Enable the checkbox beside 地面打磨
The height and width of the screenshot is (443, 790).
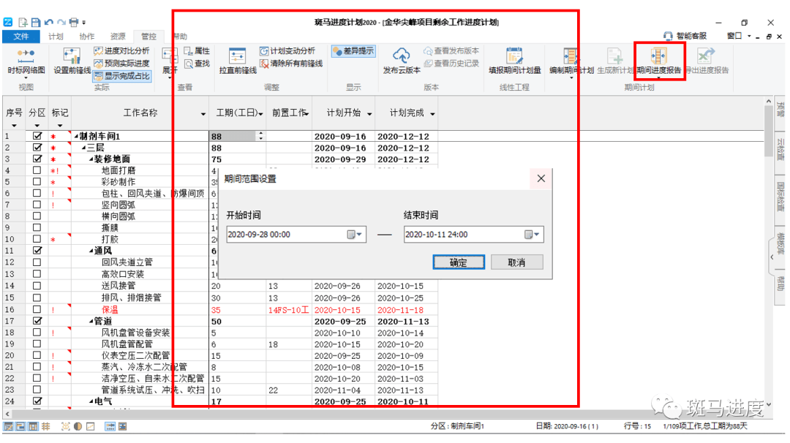point(37,171)
